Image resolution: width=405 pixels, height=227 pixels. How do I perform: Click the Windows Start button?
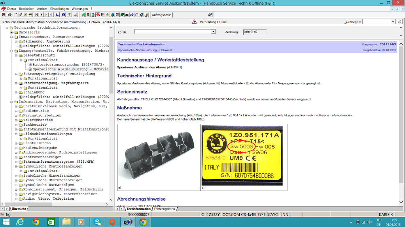pyautogui.click(x=6, y=222)
